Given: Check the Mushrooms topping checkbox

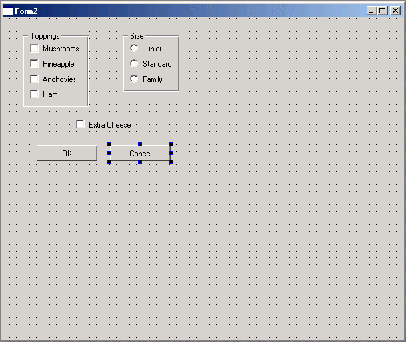Looking at the screenshot, I should click(x=35, y=49).
